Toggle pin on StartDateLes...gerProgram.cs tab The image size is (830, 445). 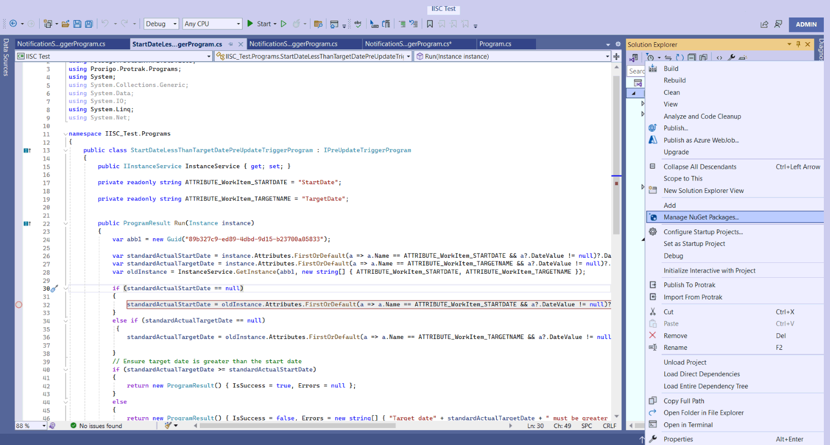(231, 44)
